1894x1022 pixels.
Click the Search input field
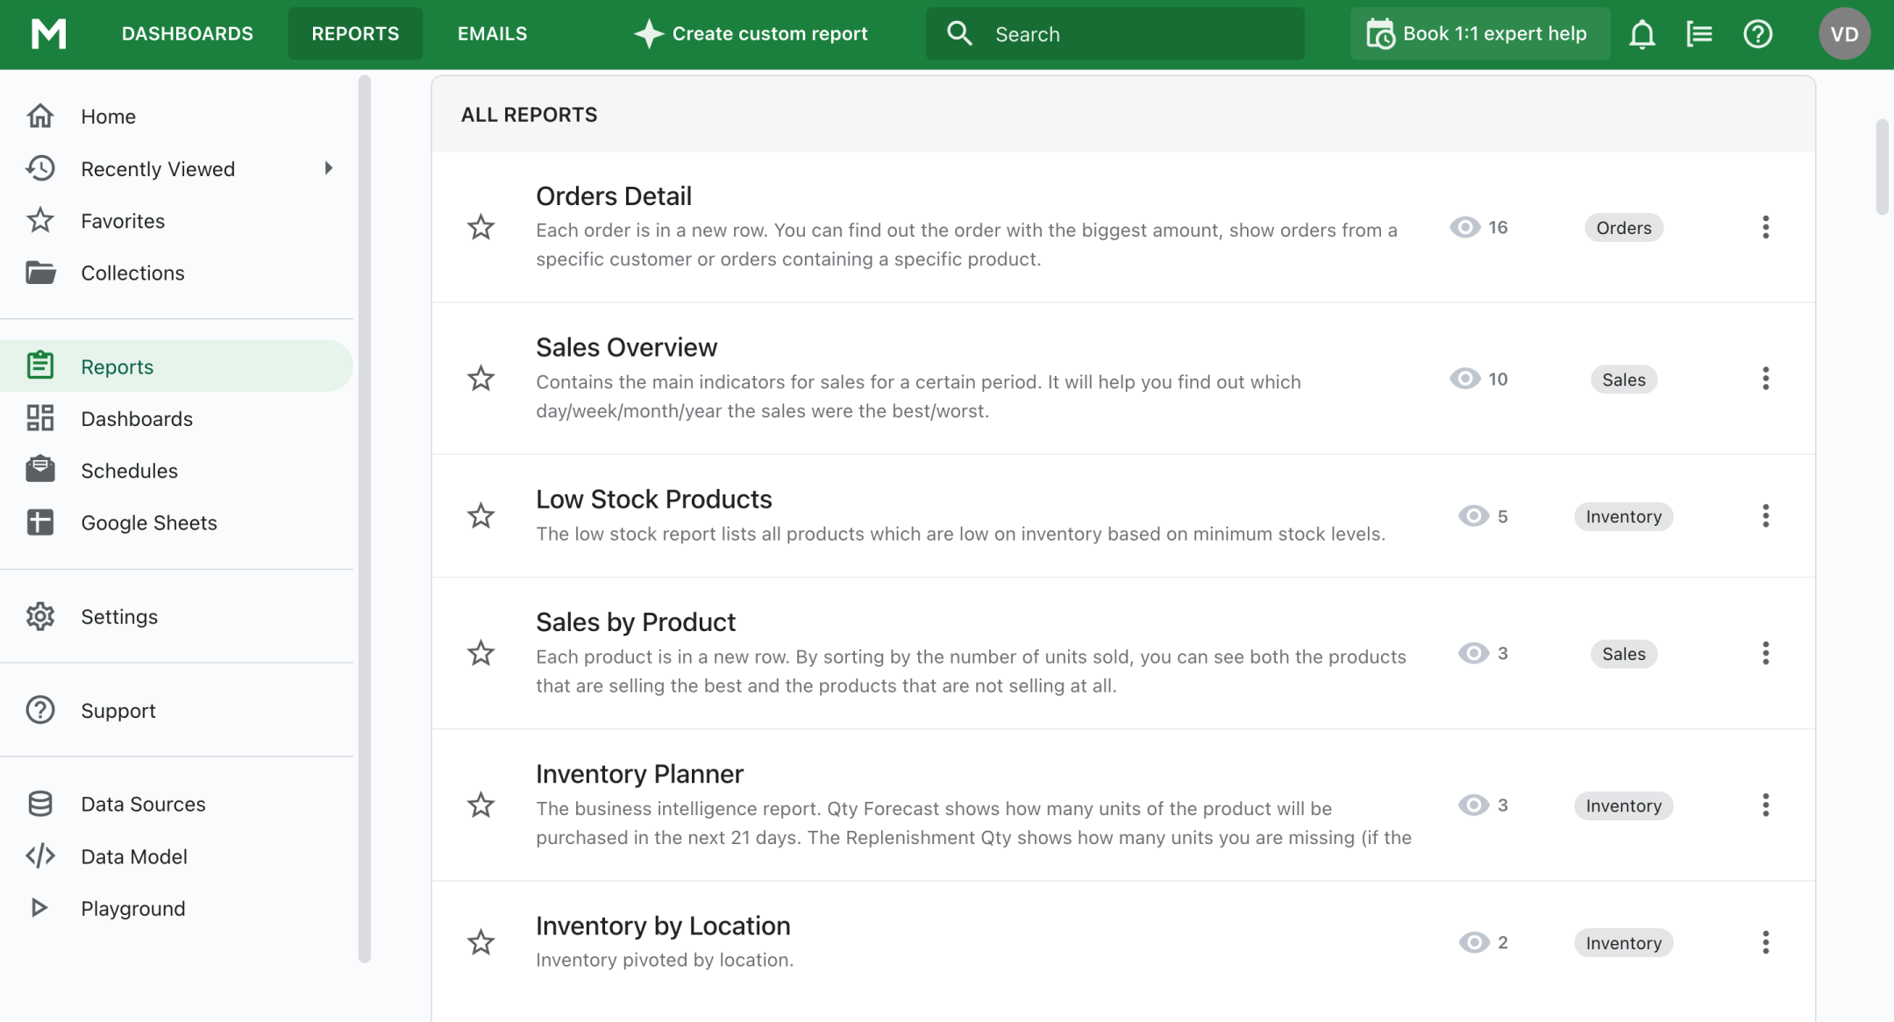(x=1131, y=34)
